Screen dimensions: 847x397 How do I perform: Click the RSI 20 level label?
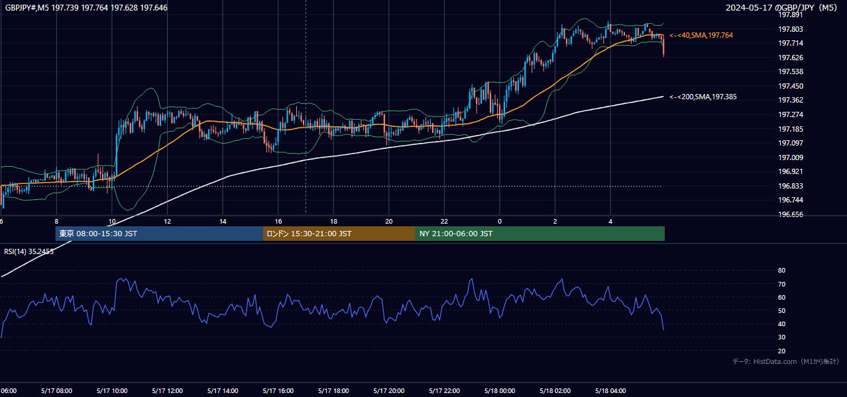point(781,351)
